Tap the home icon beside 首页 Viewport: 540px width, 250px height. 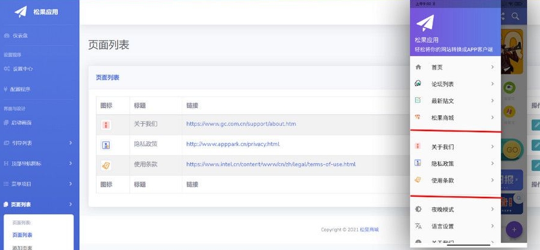(418, 67)
